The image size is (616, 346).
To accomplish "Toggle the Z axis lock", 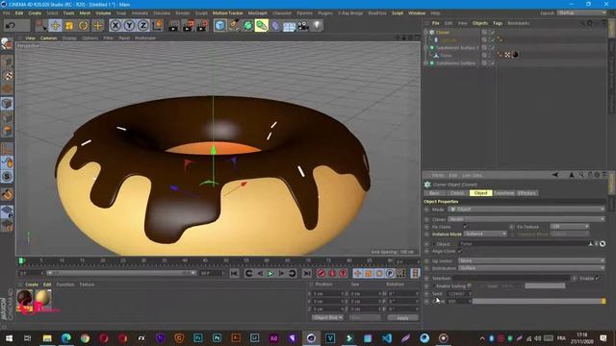I will click(143, 26).
